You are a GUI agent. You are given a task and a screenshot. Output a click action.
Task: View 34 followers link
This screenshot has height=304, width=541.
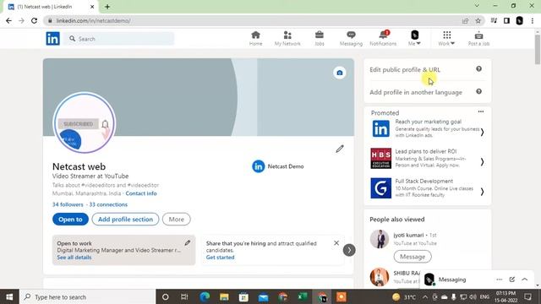tap(68, 204)
